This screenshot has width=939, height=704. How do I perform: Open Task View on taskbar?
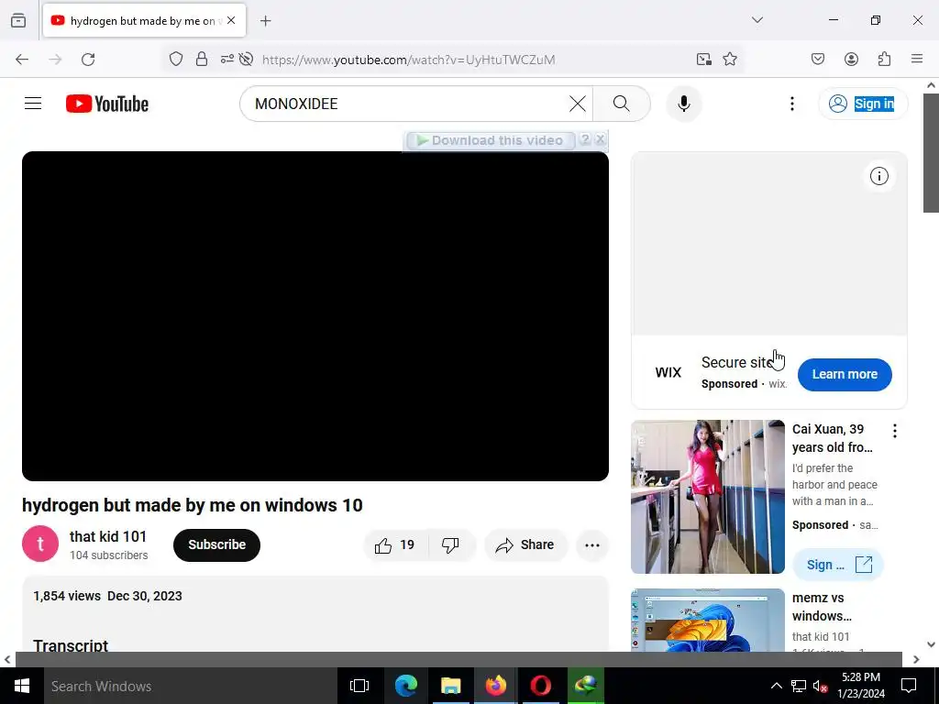click(359, 686)
